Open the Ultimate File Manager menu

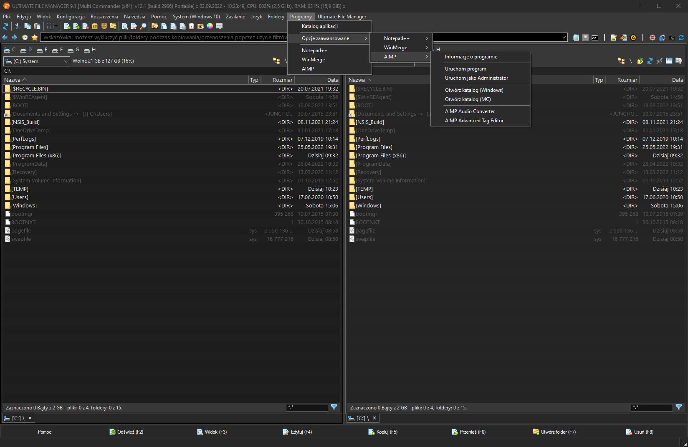point(341,17)
